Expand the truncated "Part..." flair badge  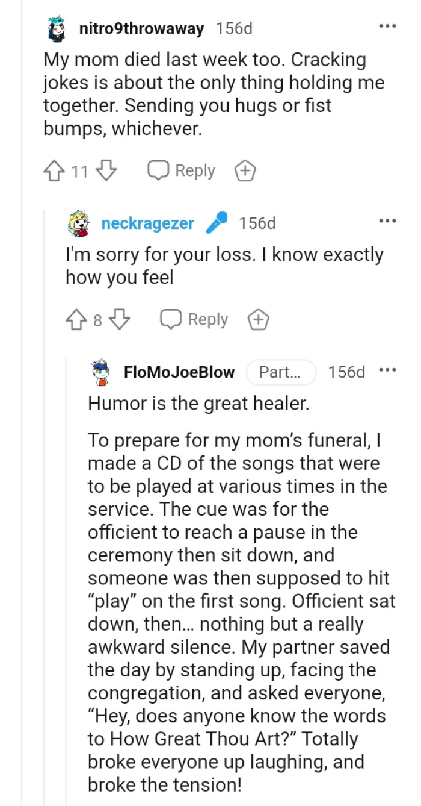coord(281,372)
